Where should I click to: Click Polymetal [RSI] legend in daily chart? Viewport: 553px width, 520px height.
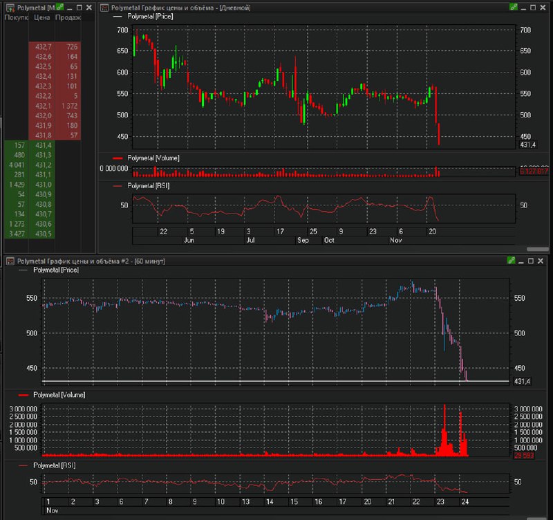(148, 185)
